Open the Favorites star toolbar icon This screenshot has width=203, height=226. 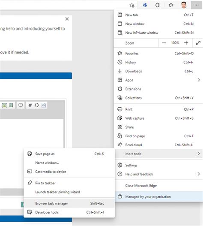(171, 5)
